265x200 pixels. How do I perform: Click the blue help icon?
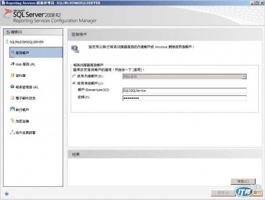click(7, 193)
